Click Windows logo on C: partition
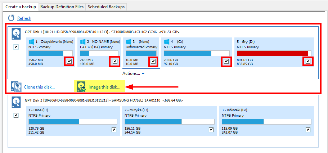The width and height of the screenshot is (328, 153). [x=167, y=42]
